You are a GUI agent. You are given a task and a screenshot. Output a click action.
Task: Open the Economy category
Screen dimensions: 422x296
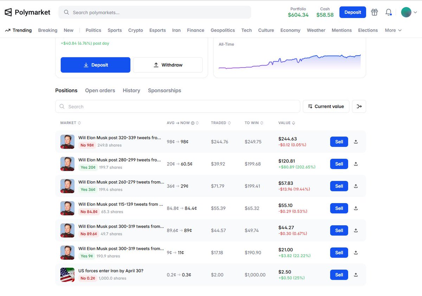click(290, 30)
